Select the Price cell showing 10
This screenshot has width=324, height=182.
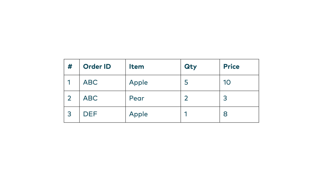pos(239,83)
